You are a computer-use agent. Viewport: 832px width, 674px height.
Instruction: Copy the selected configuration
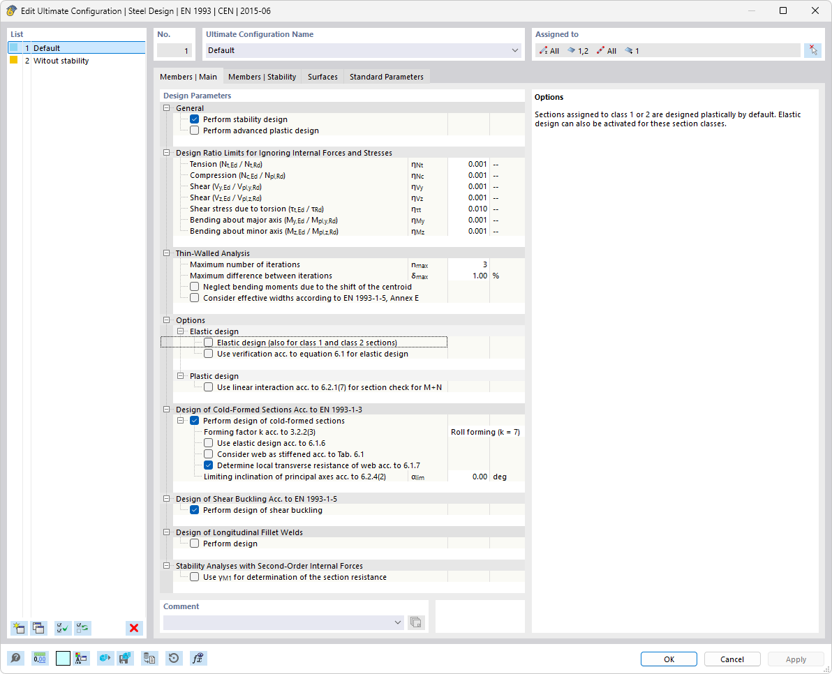[40, 628]
